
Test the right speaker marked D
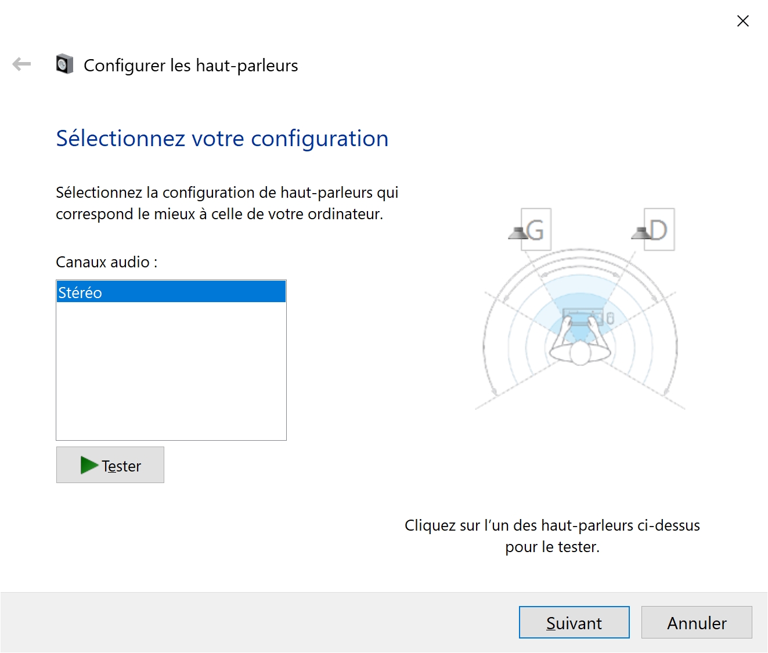click(x=654, y=230)
